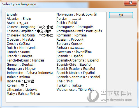Viewport: 139px width, 108px height.
Task: Choose Norwegian : Norsk bokmål
Action: [x=77, y=14]
